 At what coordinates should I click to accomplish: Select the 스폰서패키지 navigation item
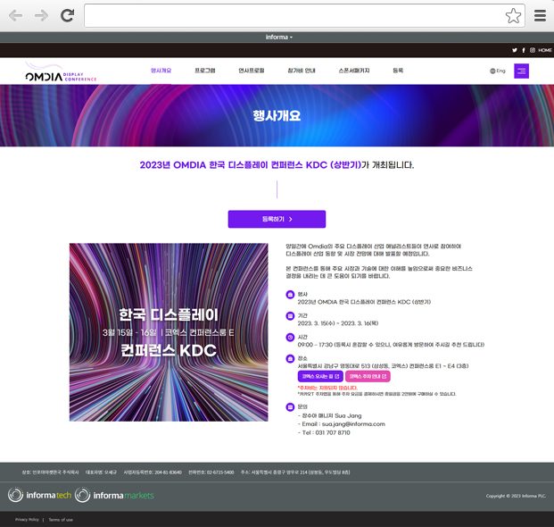point(354,71)
